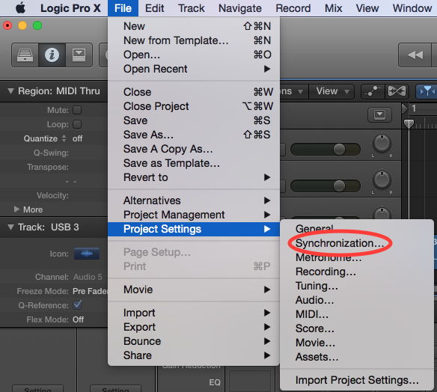This screenshot has height=392, width=437.
Task: Click the Catch playhead icon
Action: [x=427, y=91]
